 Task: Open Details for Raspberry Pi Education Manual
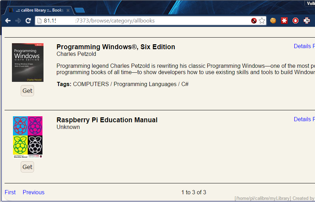click(302, 119)
